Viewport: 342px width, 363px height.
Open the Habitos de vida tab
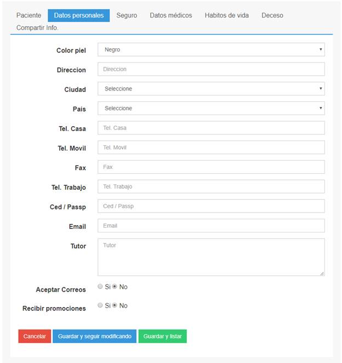(x=226, y=15)
